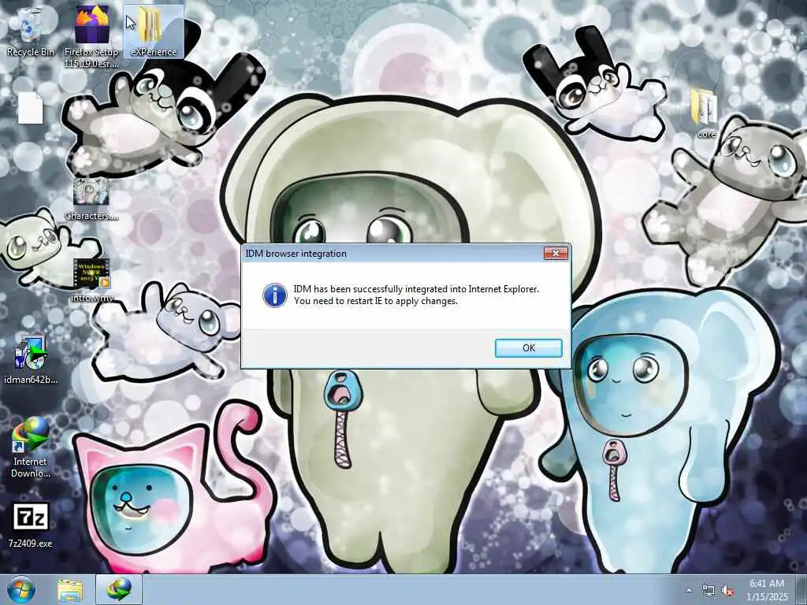This screenshot has height=605, width=807.
Task: Show hidden system tray icons
Action: [x=689, y=590]
